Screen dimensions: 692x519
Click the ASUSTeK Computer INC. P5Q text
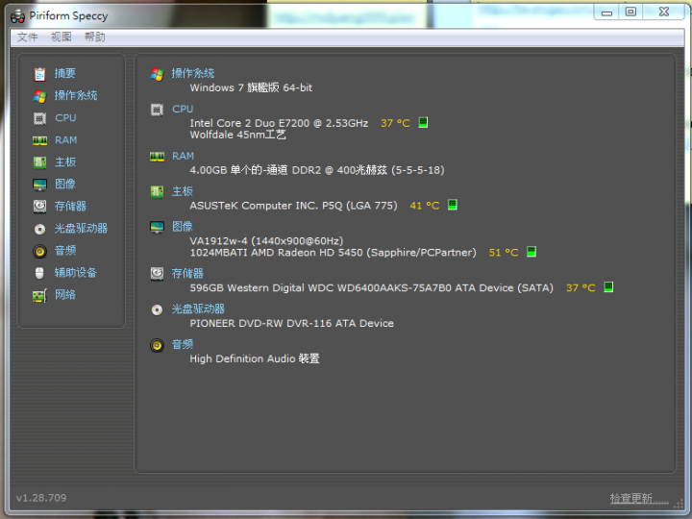tap(293, 206)
